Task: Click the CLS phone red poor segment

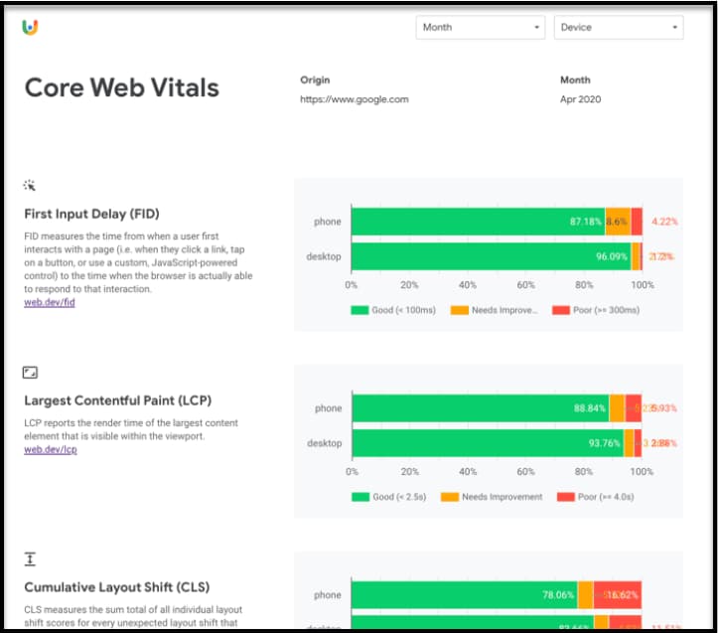Action: 618,594
